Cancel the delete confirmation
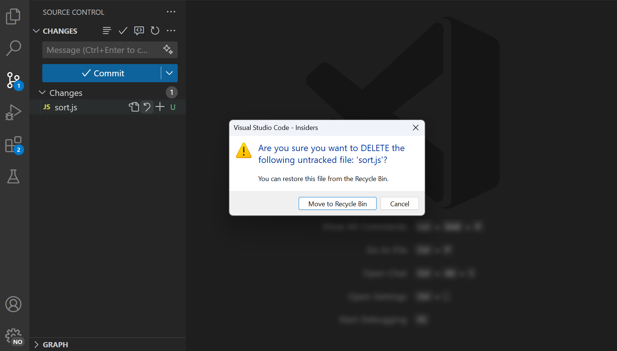Screen dimensions: 617x351 399,203
